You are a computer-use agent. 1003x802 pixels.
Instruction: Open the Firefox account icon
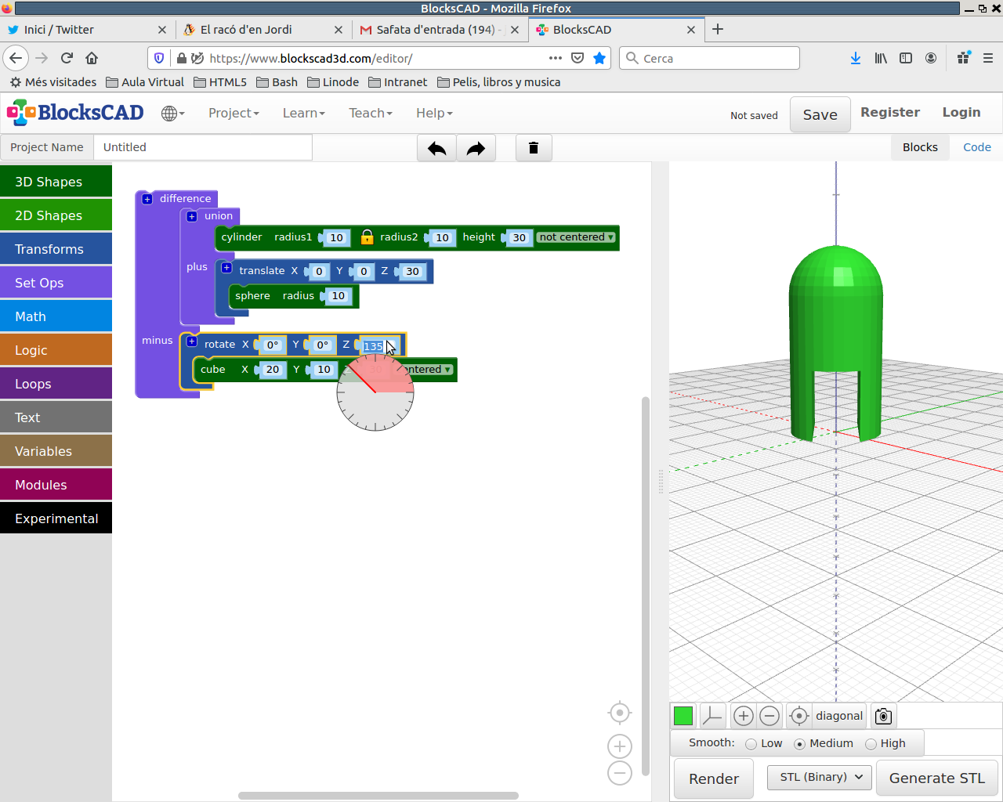(931, 58)
